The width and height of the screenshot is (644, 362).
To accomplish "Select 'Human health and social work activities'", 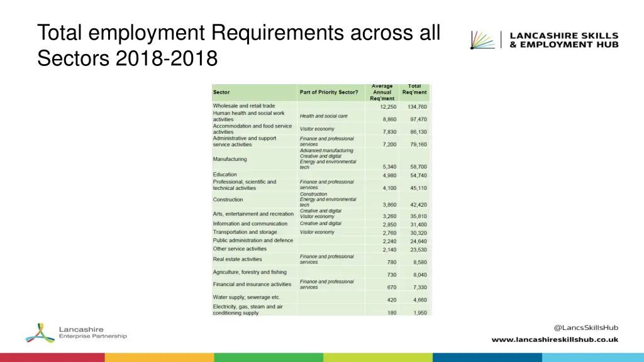I will pyautogui.click(x=248, y=116).
